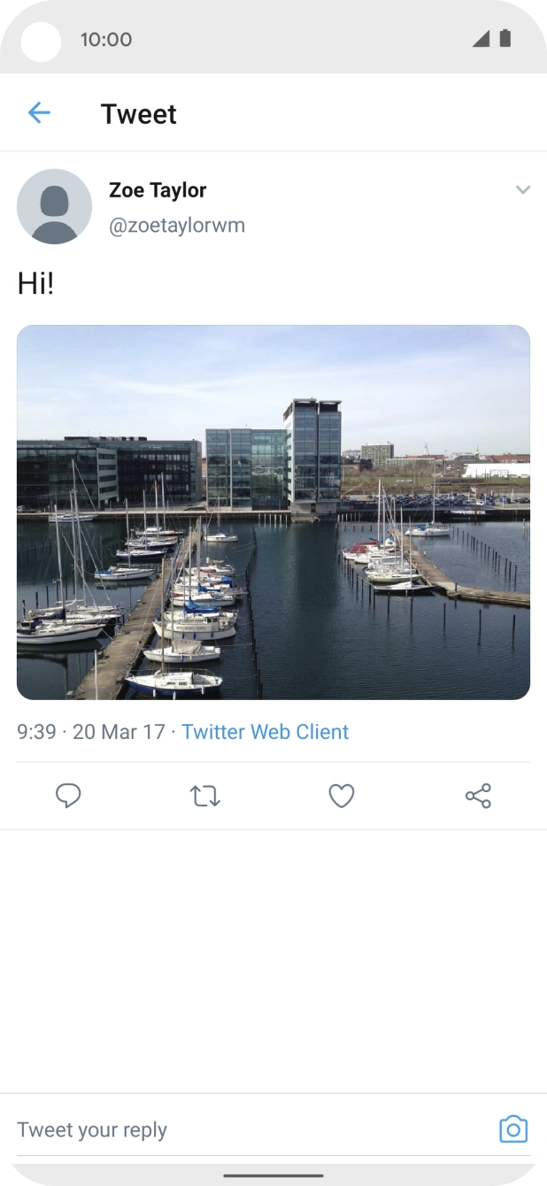
Task: Tap the @zoetaylorwm handle
Action: click(177, 226)
